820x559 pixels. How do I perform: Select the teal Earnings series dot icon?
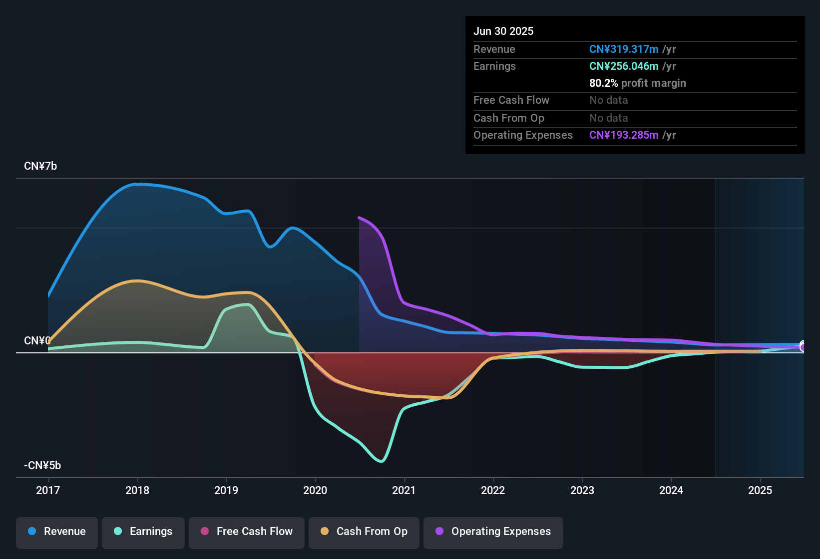click(118, 532)
